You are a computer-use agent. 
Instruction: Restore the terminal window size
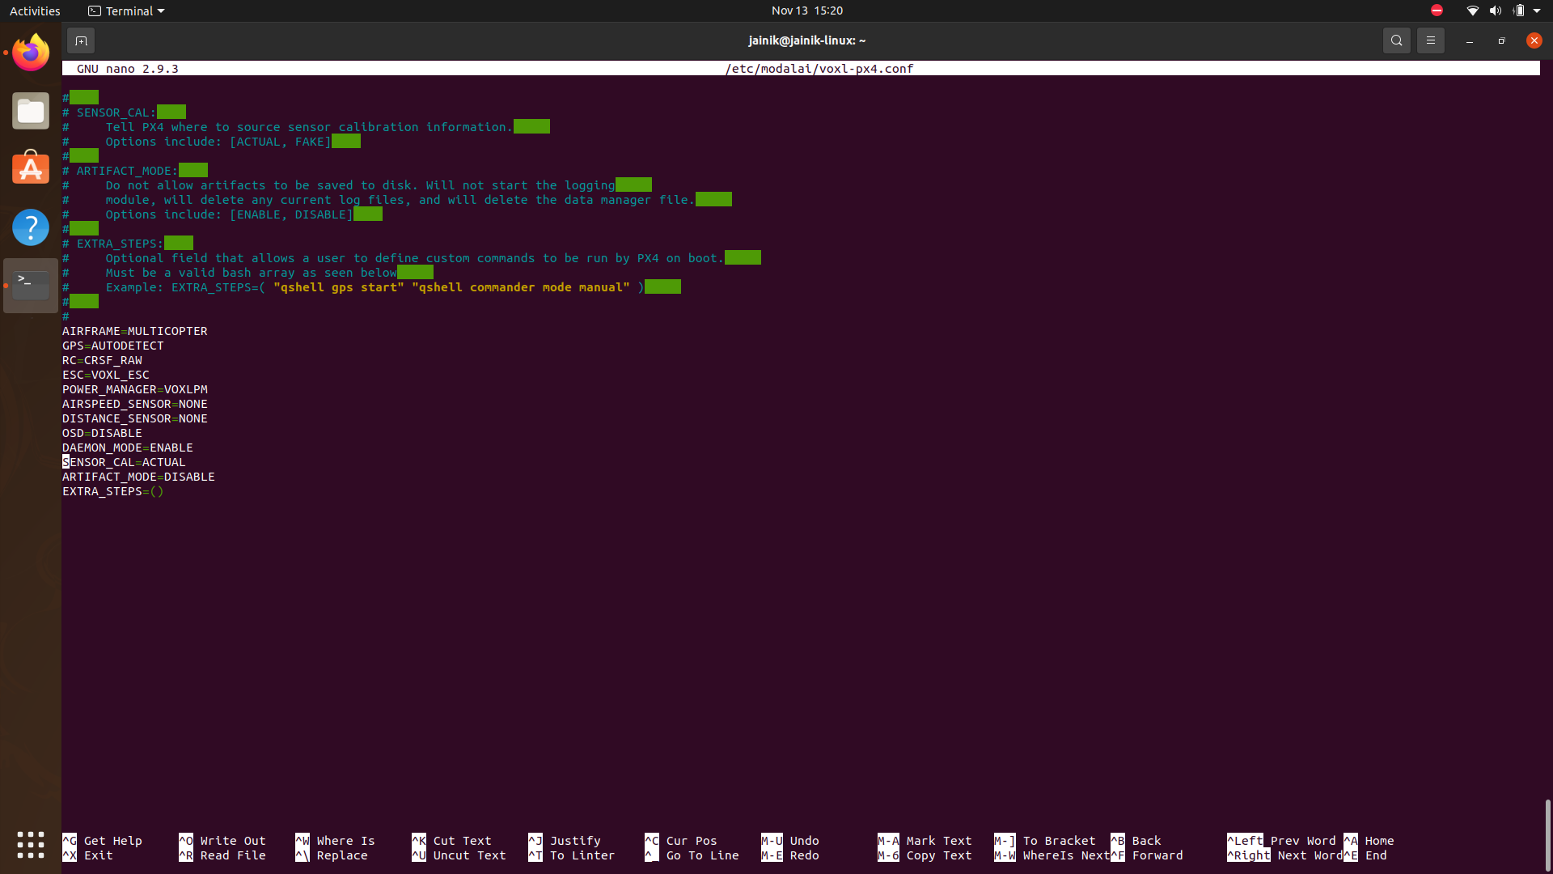[x=1501, y=40]
